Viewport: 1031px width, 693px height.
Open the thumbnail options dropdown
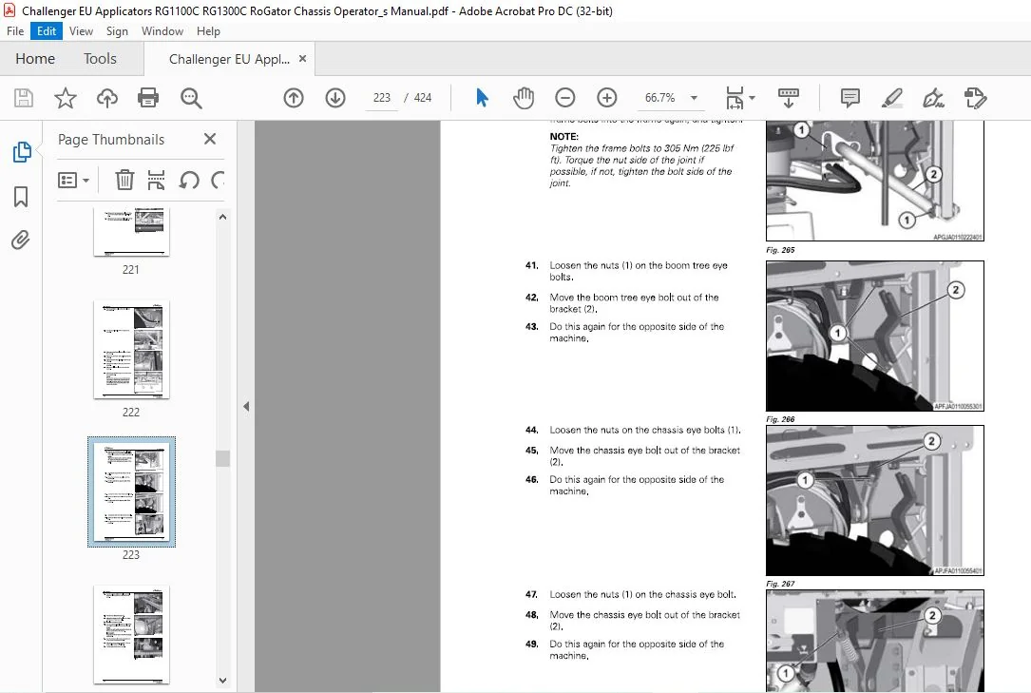pyautogui.click(x=74, y=180)
